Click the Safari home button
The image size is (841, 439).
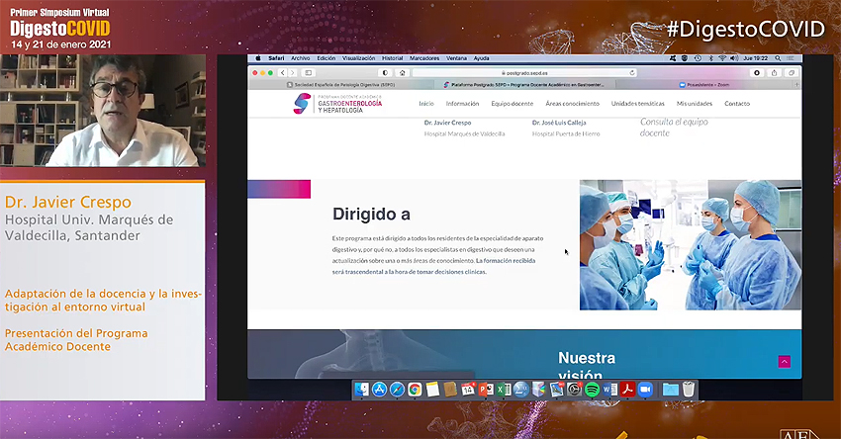(402, 73)
